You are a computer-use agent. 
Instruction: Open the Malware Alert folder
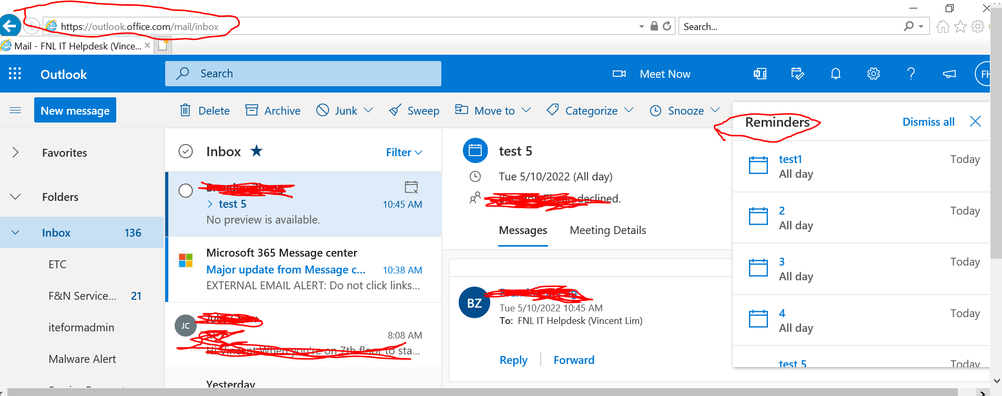point(82,359)
